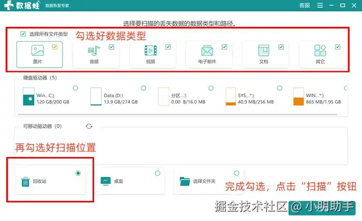This screenshot has width=362, height=221.
Task: Click the 桌面 monitor icon
Action: pos(105,181)
